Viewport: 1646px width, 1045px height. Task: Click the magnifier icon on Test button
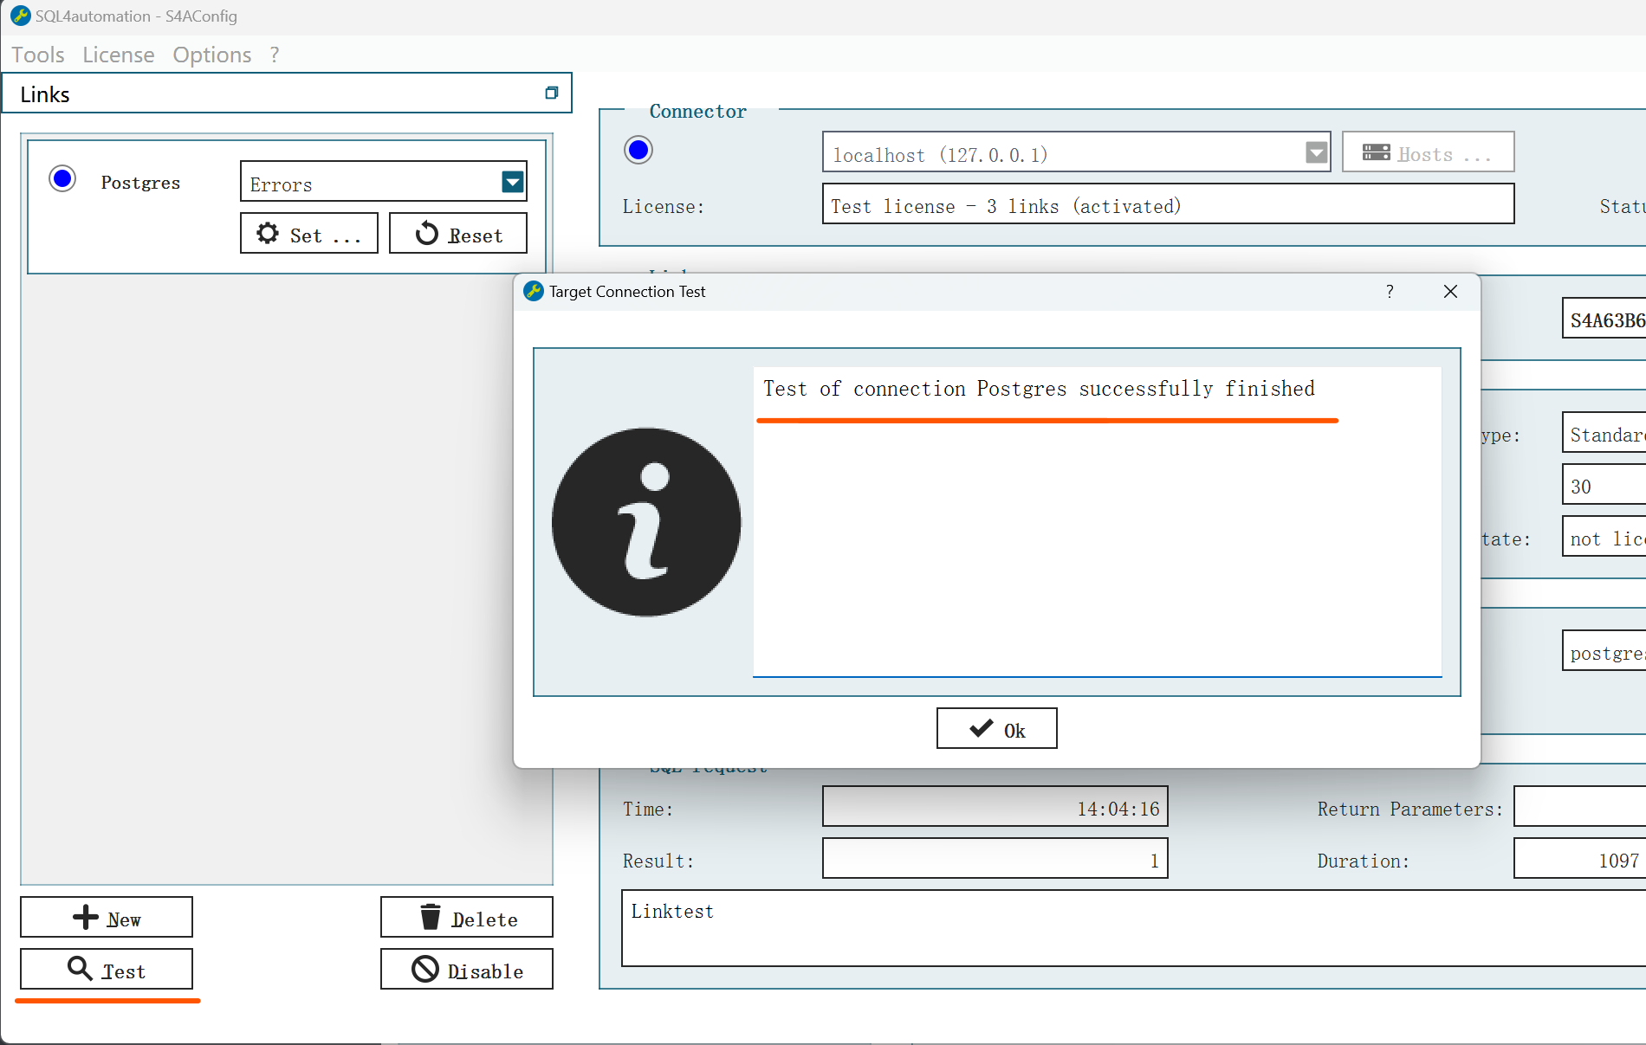[80, 968]
